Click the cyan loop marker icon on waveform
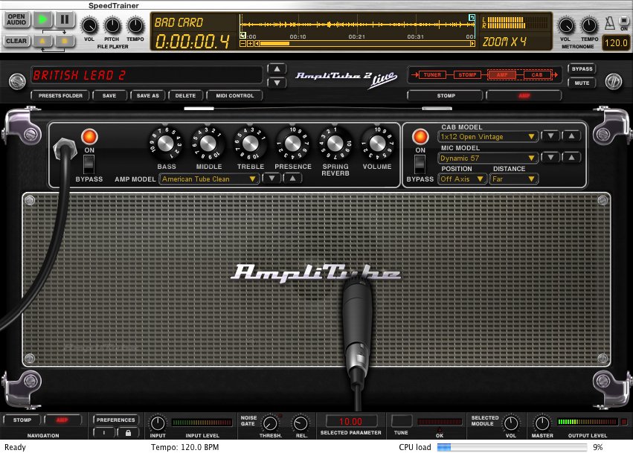Screen dimensions: 633x456 coord(472,17)
